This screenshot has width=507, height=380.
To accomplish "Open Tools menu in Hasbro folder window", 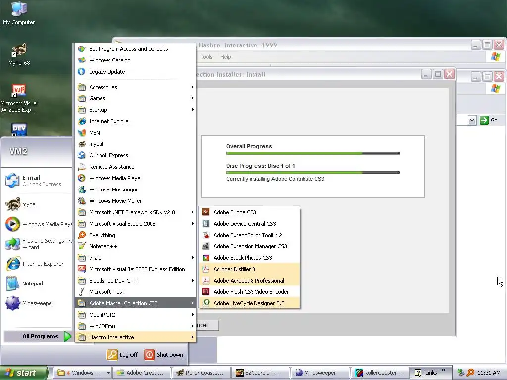I will pos(206,57).
